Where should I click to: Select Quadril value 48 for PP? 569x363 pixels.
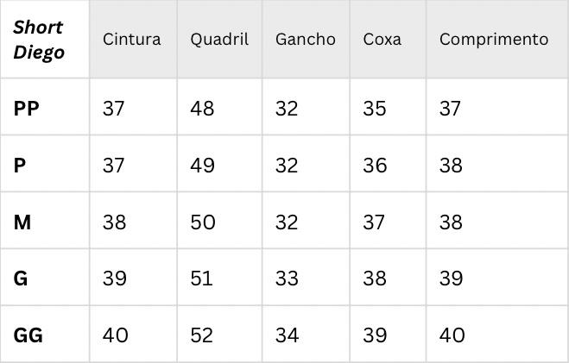(202, 109)
